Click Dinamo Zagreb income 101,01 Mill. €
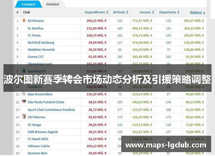 coord(142,132)
